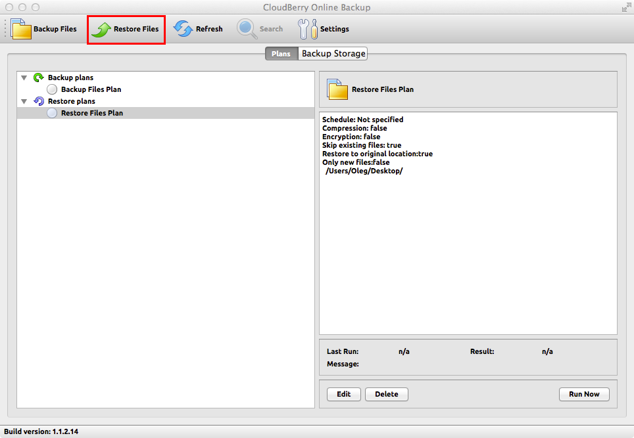The height and width of the screenshot is (438, 634).
Task: Click the green Restore Files arrow icon
Action: point(101,30)
